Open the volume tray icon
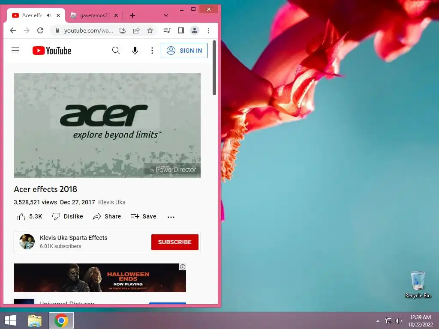This screenshot has height=329, width=439. click(399, 321)
